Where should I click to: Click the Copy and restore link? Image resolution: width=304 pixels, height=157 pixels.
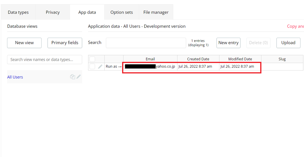(295, 26)
